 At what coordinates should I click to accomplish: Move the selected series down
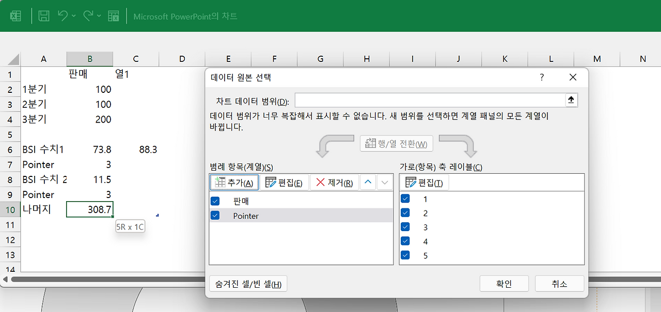point(384,183)
